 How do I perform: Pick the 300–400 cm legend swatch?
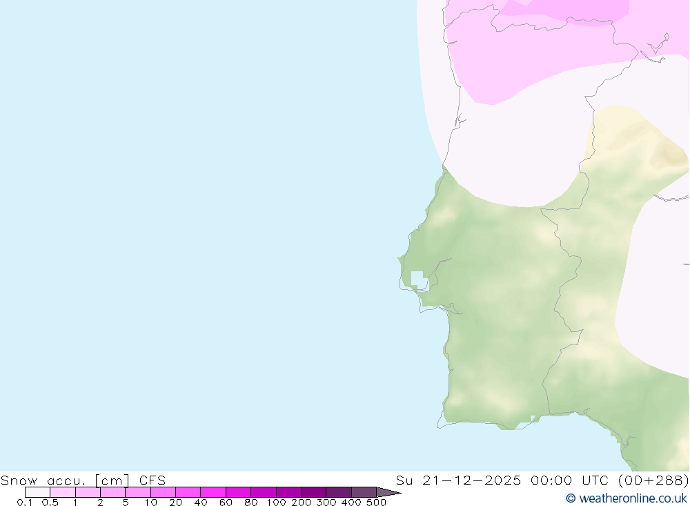point(338,492)
